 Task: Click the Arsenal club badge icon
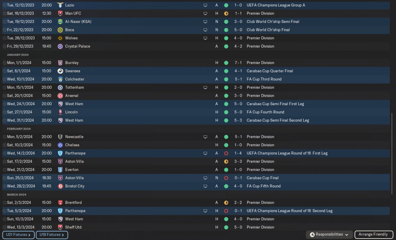(x=60, y=96)
